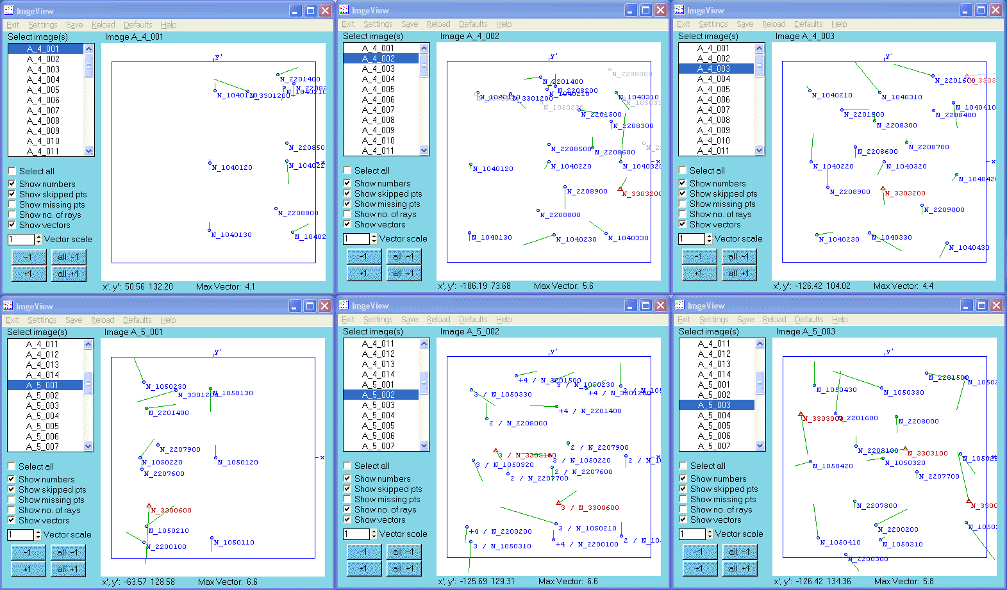The height and width of the screenshot is (590, 1007).
Task: Select A_4_012 in A_5_003 window list
Action: [x=717, y=354]
